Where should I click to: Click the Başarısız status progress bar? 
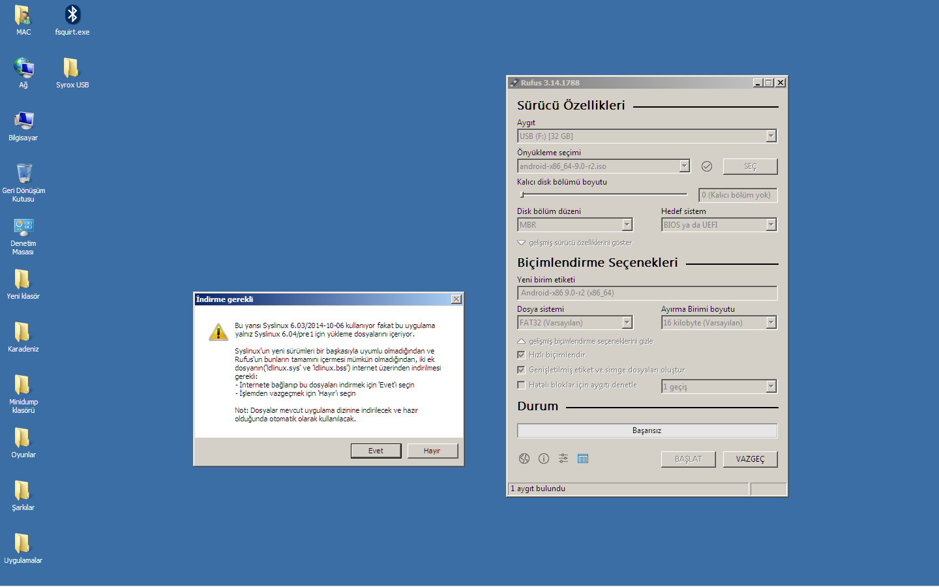point(647,430)
